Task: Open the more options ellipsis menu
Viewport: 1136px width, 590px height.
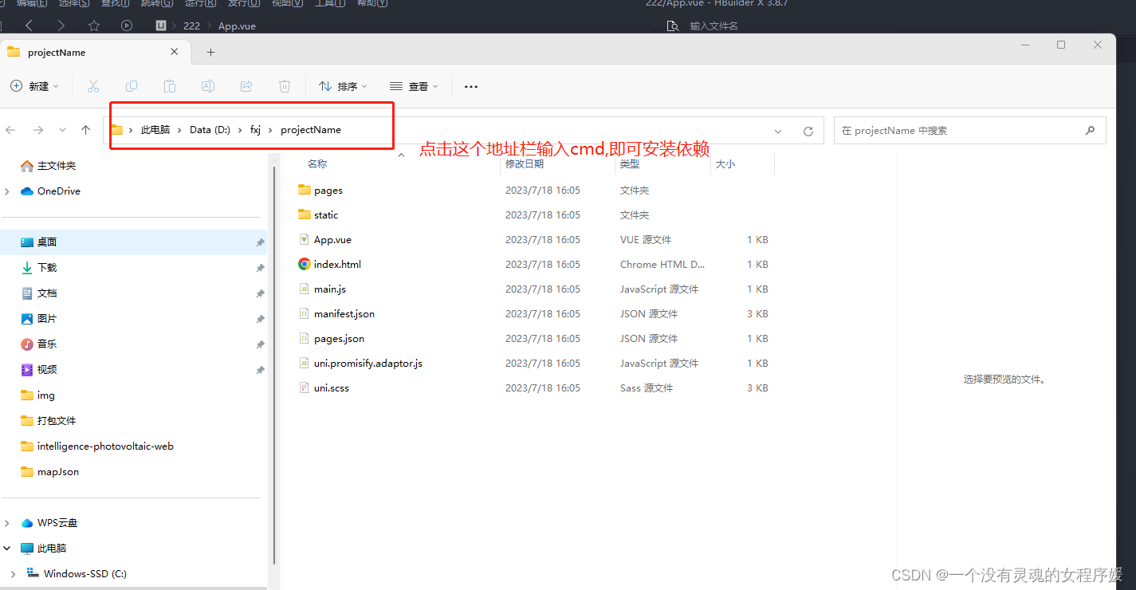Action: (471, 86)
